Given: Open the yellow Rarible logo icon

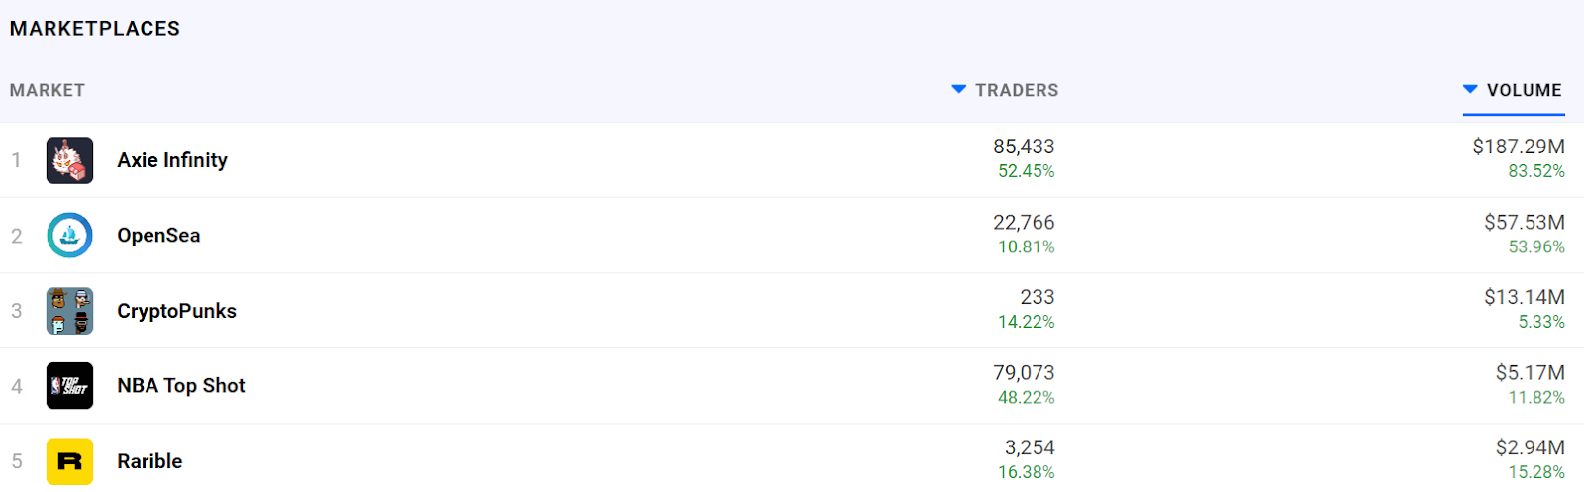Looking at the screenshot, I should tap(69, 461).
